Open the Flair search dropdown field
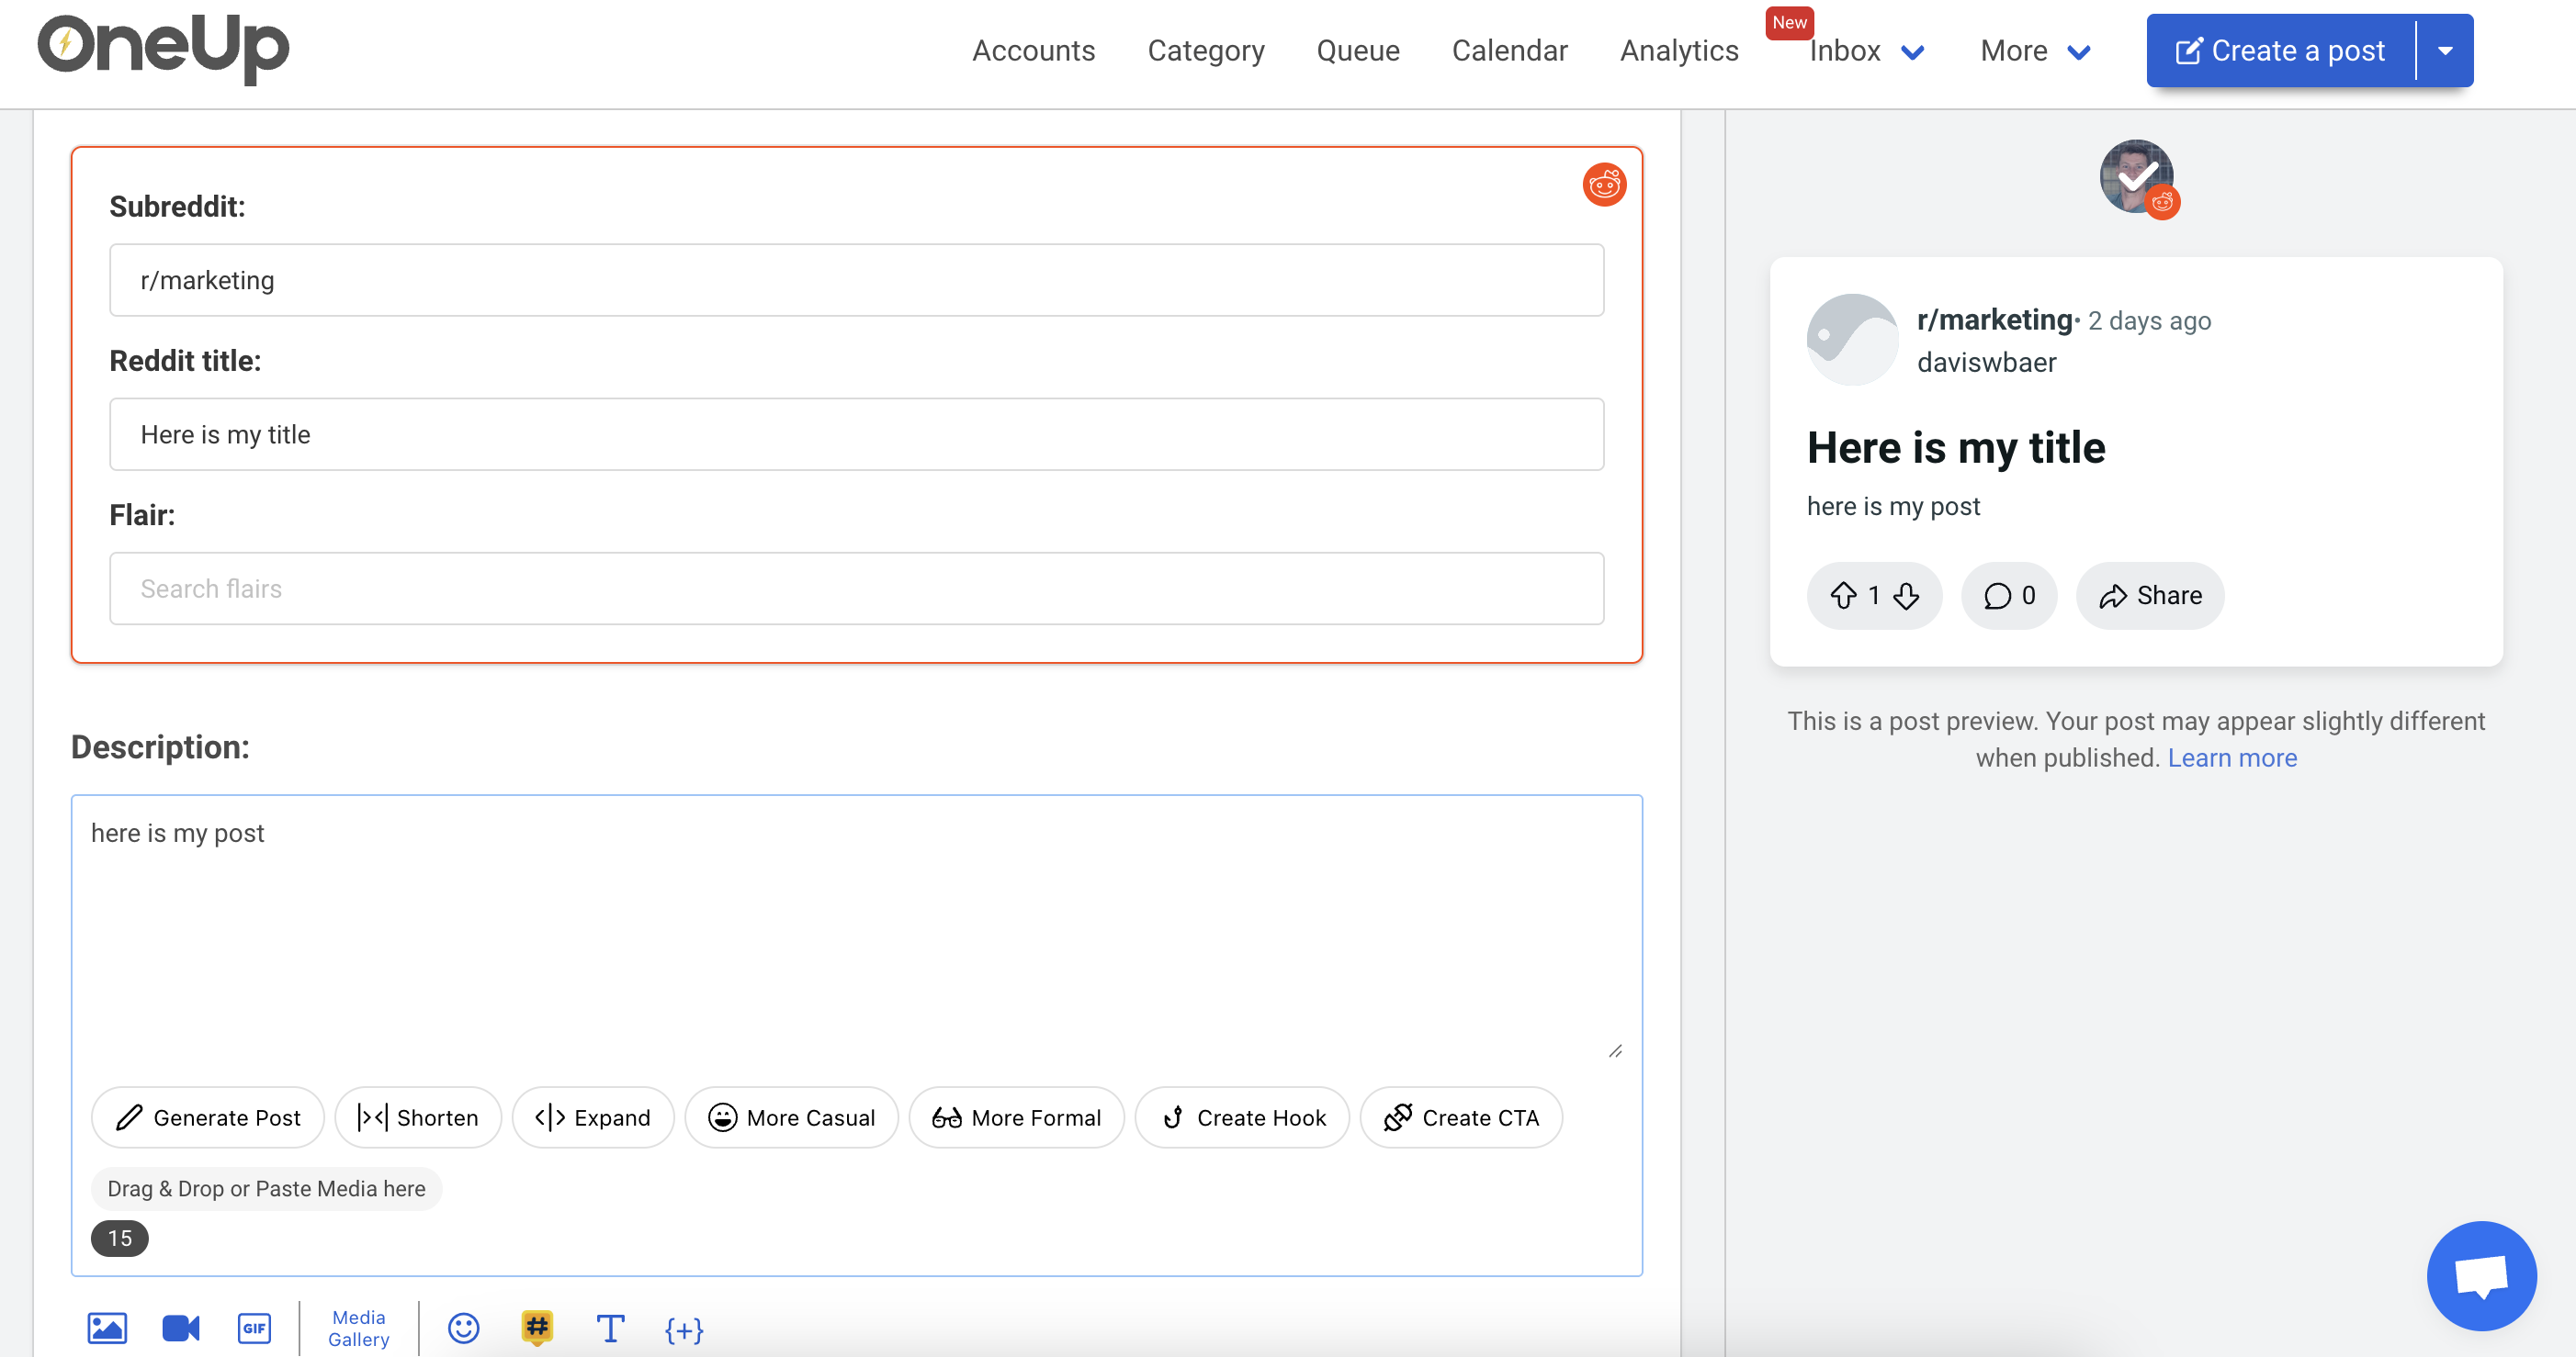This screenshot has height=1357, width=2576. (x=856, y=589)
